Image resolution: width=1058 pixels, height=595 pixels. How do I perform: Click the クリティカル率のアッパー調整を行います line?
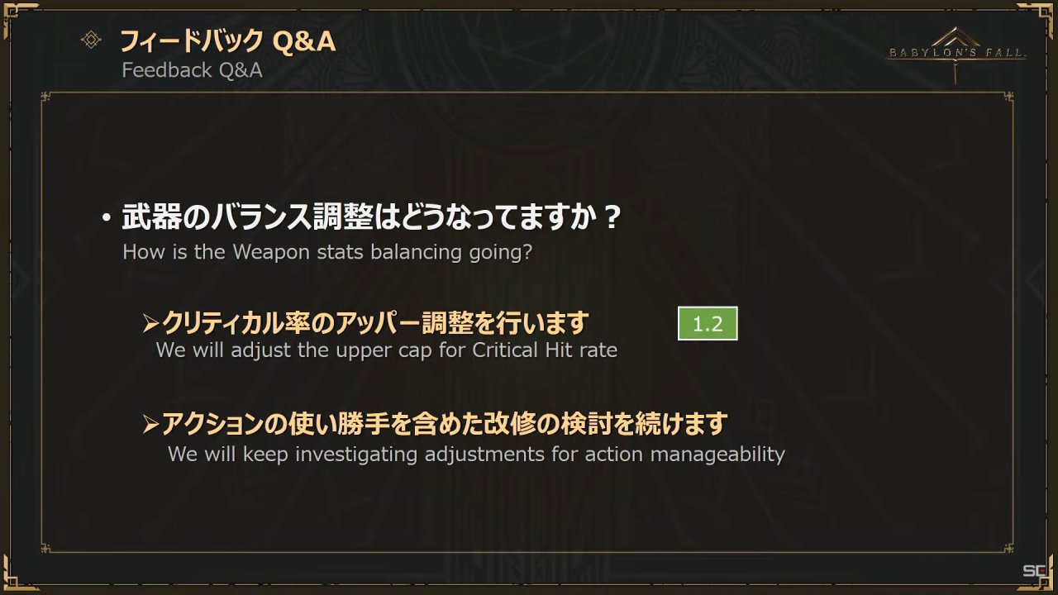(x=374, y=322)
